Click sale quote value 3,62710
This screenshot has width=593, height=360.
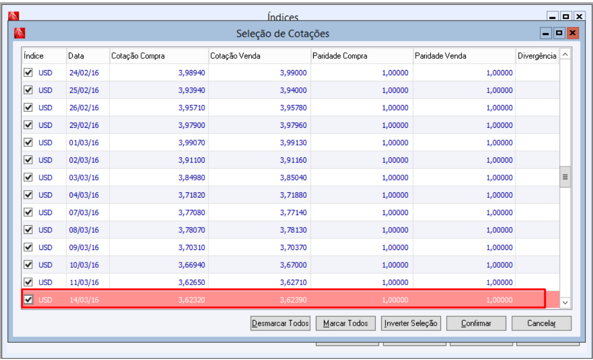[x=293, y=282]
